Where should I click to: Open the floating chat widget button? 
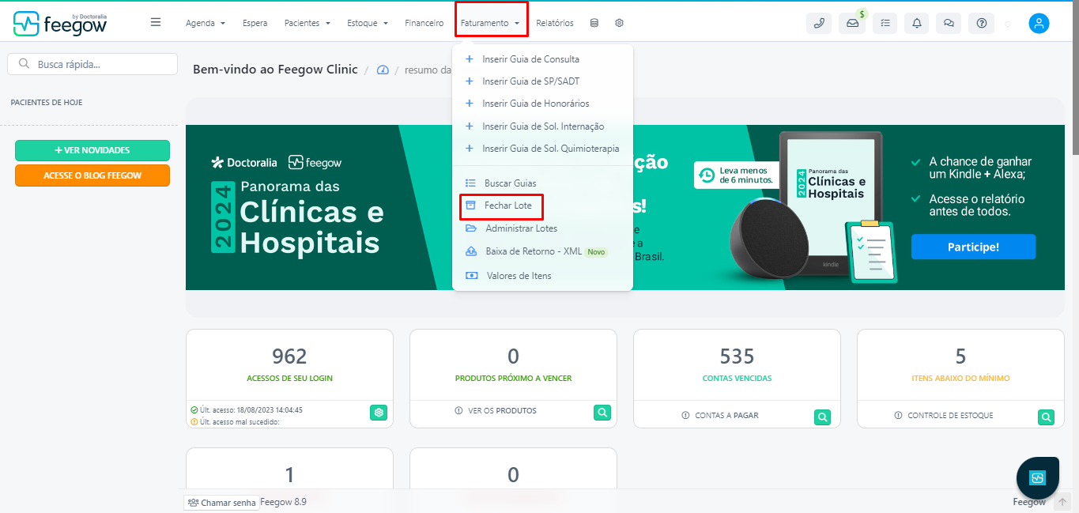coord(1038,477)
